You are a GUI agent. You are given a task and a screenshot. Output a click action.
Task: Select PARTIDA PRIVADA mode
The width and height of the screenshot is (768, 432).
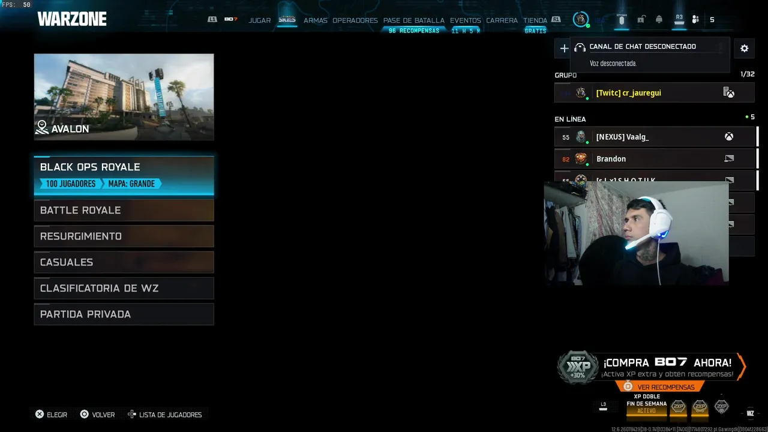click(124, 314)
